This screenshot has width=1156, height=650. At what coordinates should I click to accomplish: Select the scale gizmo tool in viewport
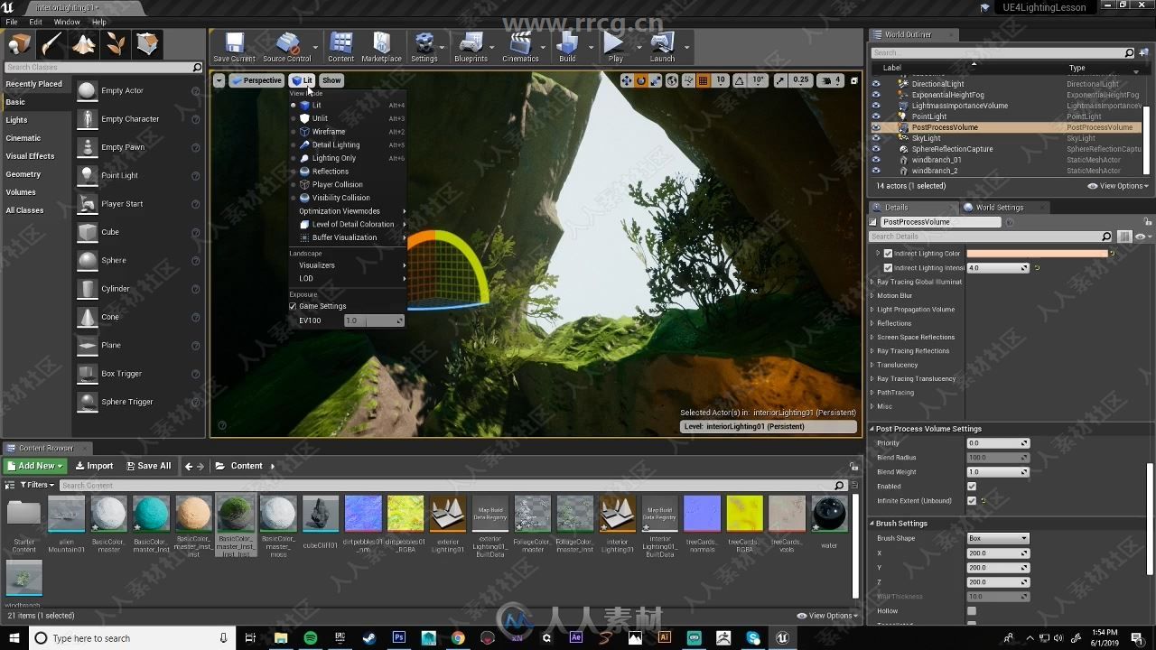click(656, 80)
